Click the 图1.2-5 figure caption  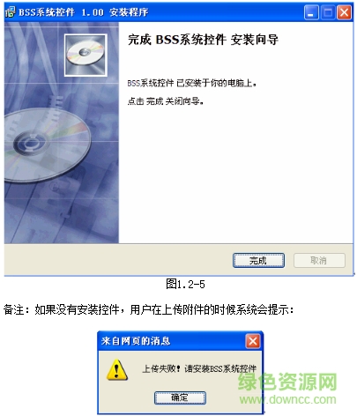pos(185,284)
